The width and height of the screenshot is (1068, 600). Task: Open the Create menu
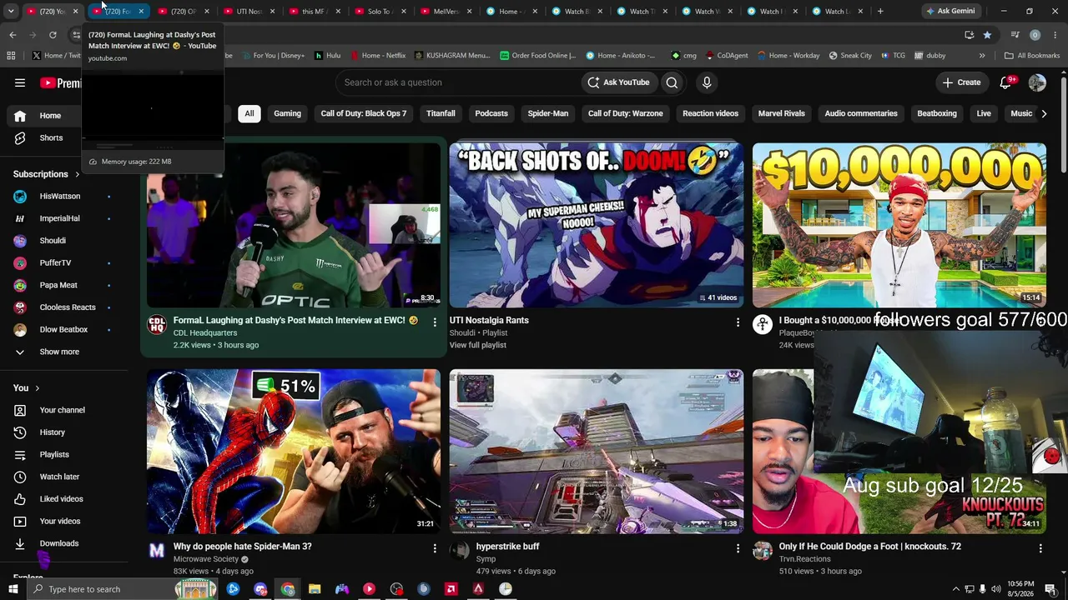961,82
